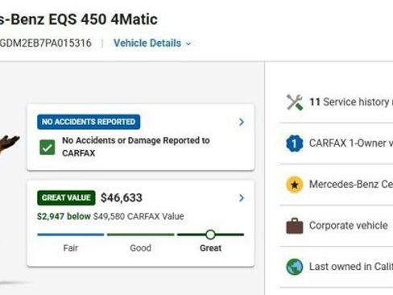Open the No Accidents Reported card chevron
This screenshot has height=295, width=393.
(x=242, y=122)
